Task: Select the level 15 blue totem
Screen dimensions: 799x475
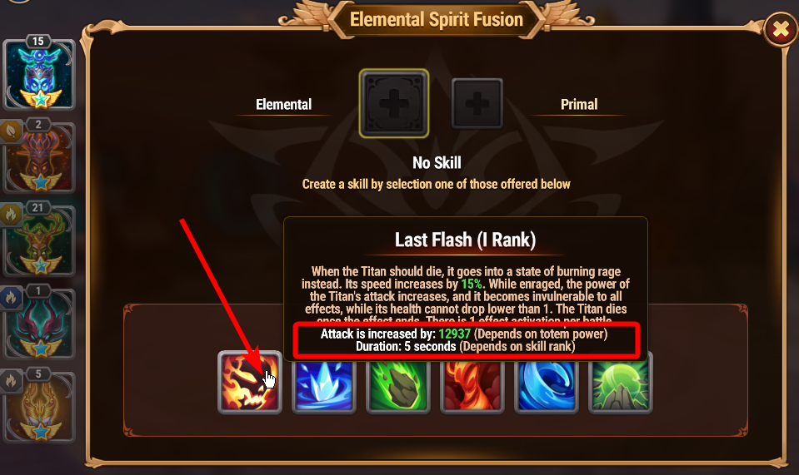Action: pos(39,74)
